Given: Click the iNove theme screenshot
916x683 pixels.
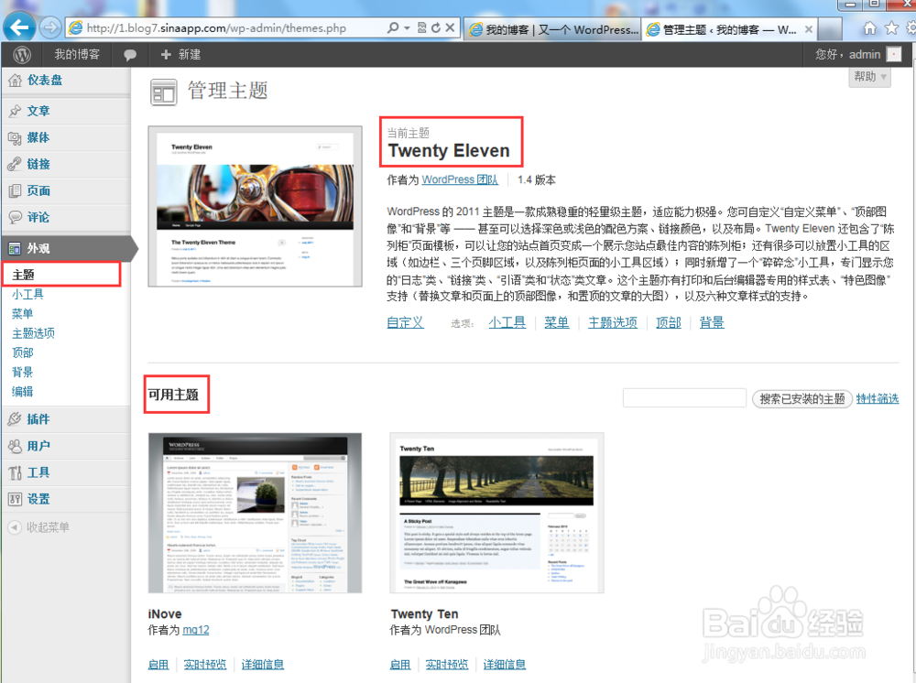Looking at the screenshot, I should pyautogui.click(x=255, y=513).
